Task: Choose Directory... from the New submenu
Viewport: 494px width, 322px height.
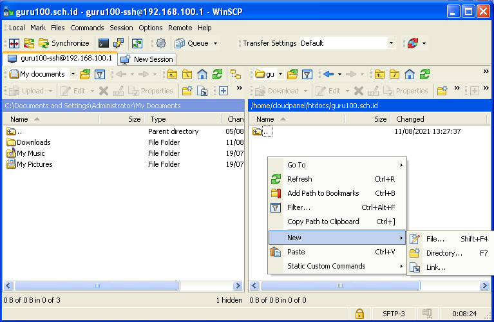Action: (444, 253)
